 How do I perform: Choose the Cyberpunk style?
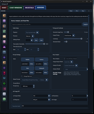[x=42, y=68]
